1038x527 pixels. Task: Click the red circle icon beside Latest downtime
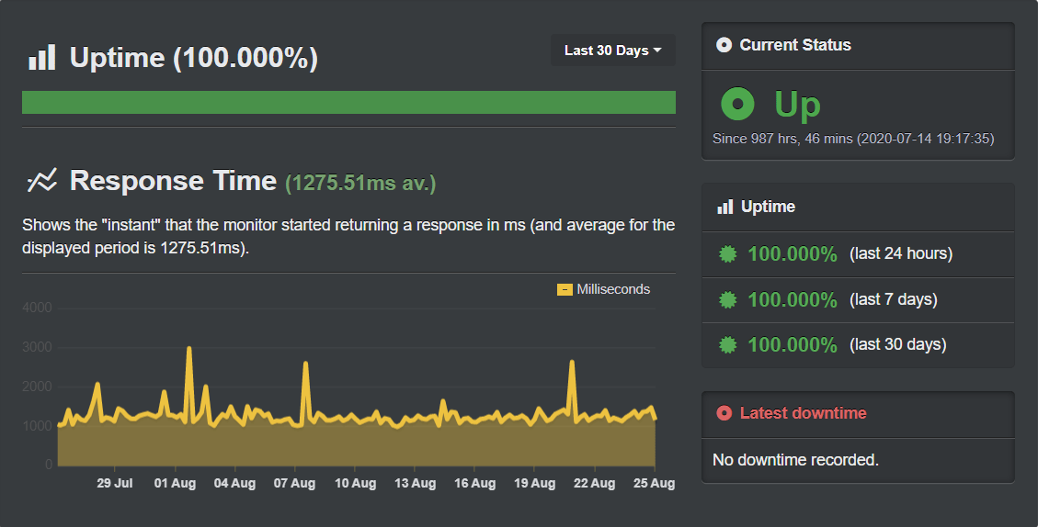click(x=724, y=413)
